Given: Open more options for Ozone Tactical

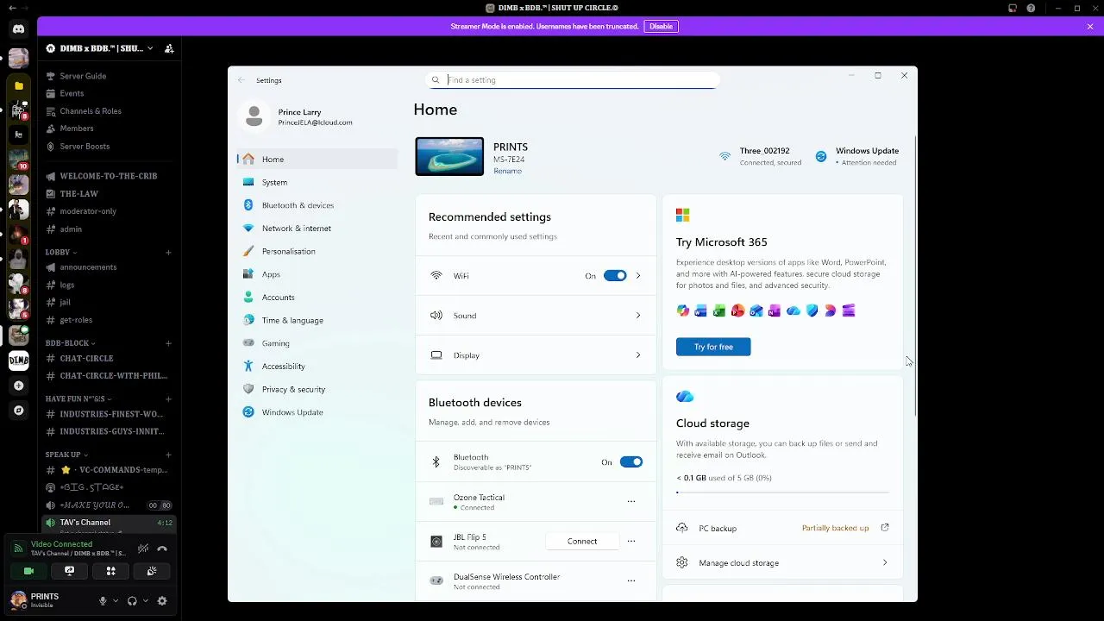Looking at the screenshot, I should pyautogui.click(x=631, y=501).
